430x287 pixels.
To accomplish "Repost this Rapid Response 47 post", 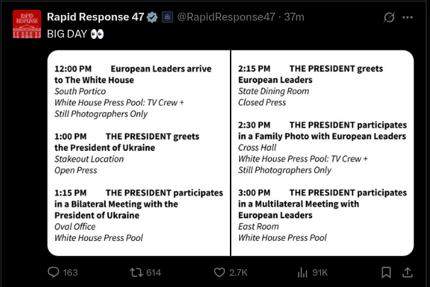I will (x=136, y=272).
